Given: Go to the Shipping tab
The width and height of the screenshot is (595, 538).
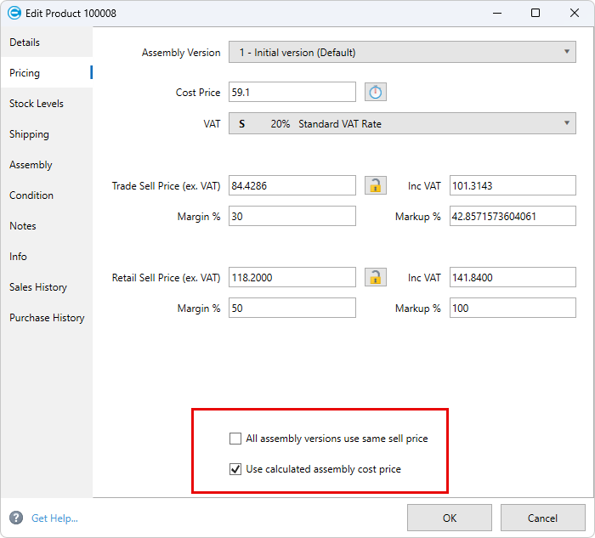Looking at the screenshot, I should click(29, 134).
